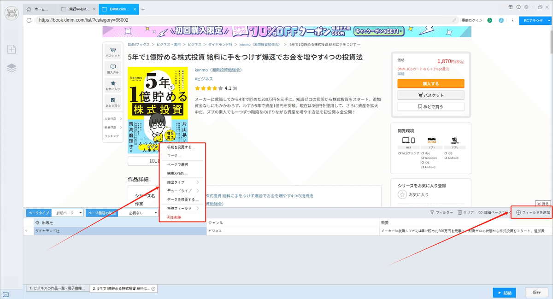Viewport: 553px width, 299px height.
Task: Click the mail envelope icon at bottom left
Action: coord(6,294)
